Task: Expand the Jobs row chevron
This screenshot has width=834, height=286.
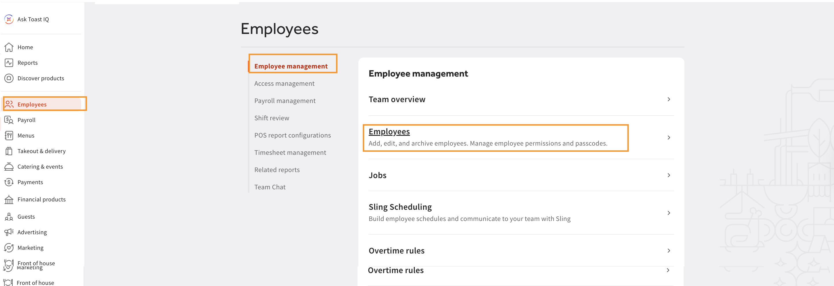Action: click(669, 175)
